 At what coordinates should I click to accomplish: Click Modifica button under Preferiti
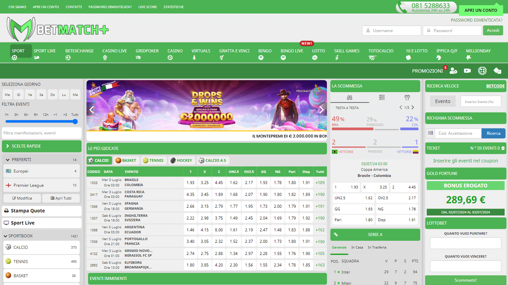(22, 198)
